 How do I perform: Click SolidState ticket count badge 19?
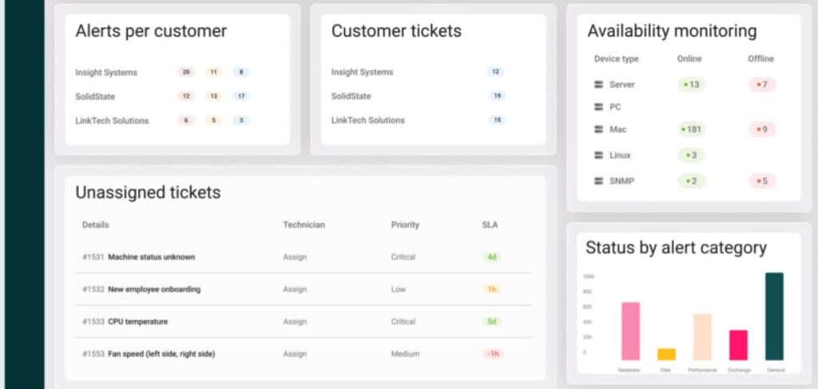pyautogui.click(x=497, y=96)
